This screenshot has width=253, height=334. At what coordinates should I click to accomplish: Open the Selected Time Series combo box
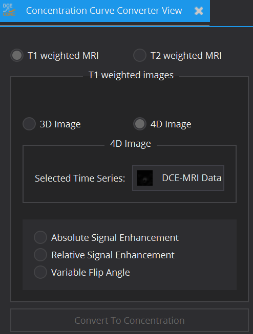[178, 178]
